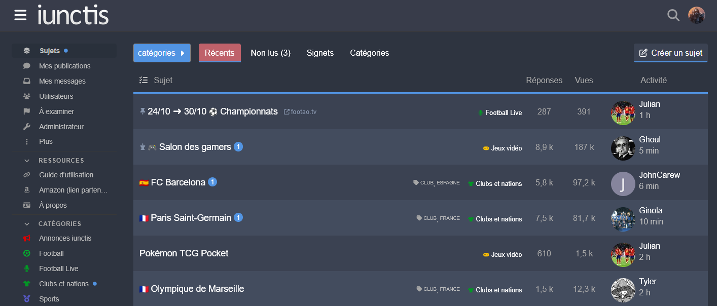Screen dimensions: 717x306
Task: Click the Annonces iunctis megaphone icon
Action: [27, 238]
